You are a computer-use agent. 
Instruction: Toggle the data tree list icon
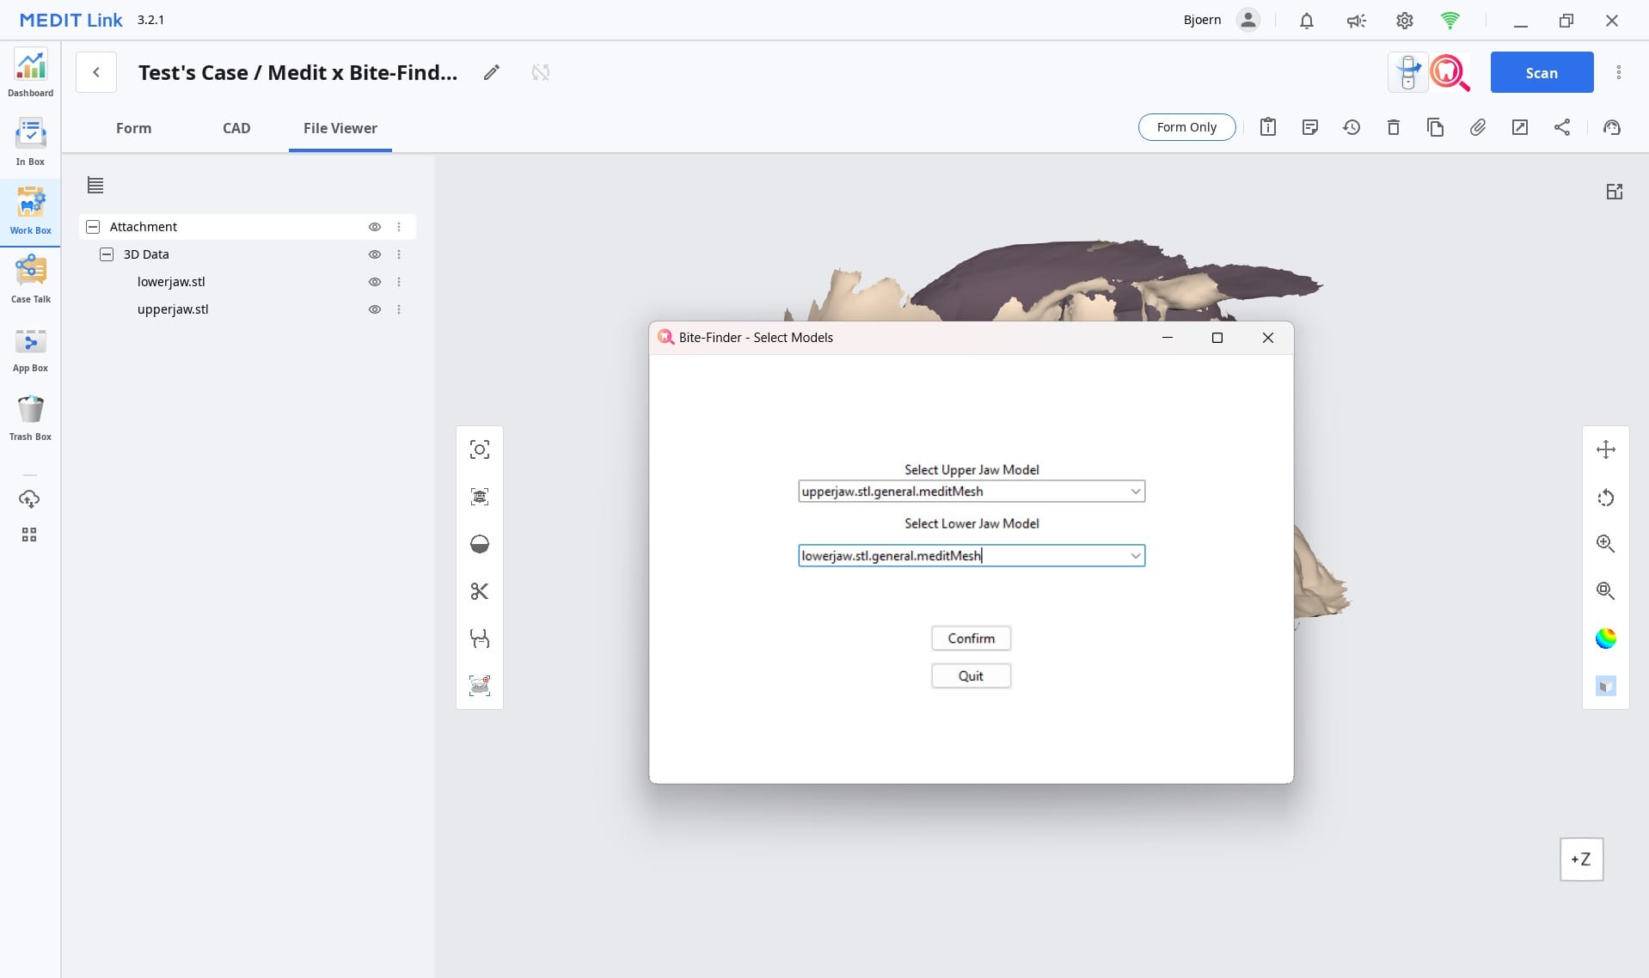click(x=95, y=185)
